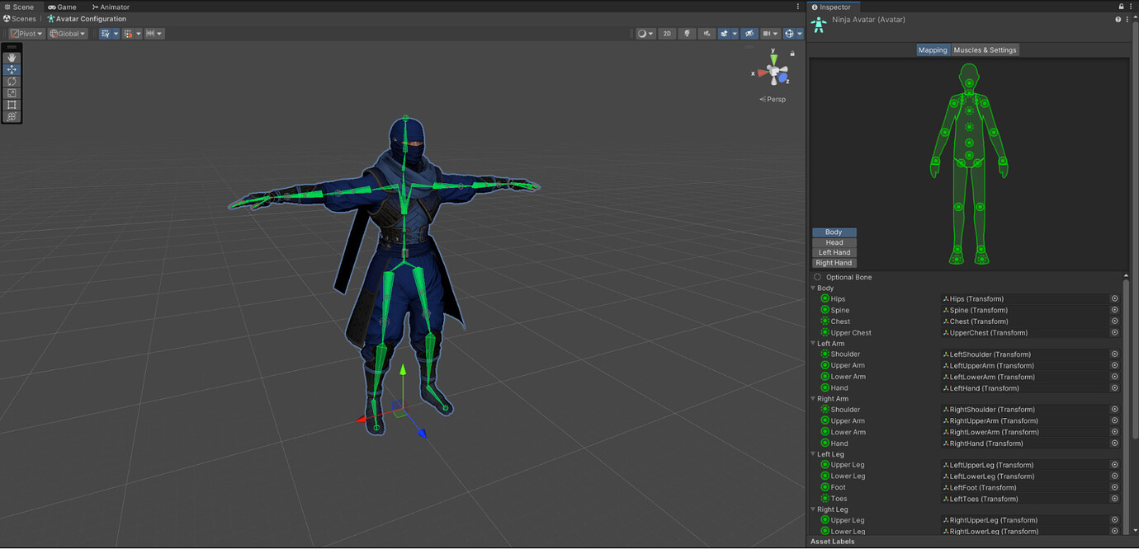Switch to the Muscles & Settings tab
The height and width of the screenshot is (549, 1139).
985,49
